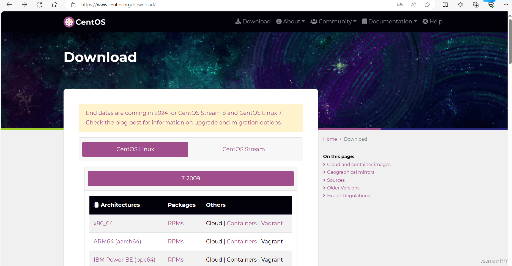
Task: Jump to Older Versions section
Action: tap(343, 188)
